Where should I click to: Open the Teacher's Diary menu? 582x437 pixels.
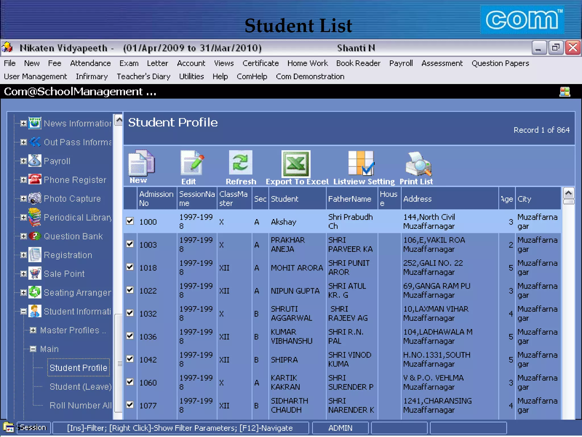tap(144, 77)
